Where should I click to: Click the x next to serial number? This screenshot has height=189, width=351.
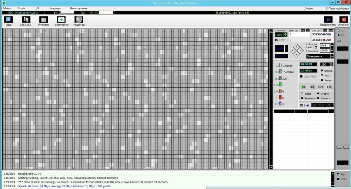(82, 13)
